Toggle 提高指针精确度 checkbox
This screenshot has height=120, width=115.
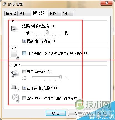(24, 41)
